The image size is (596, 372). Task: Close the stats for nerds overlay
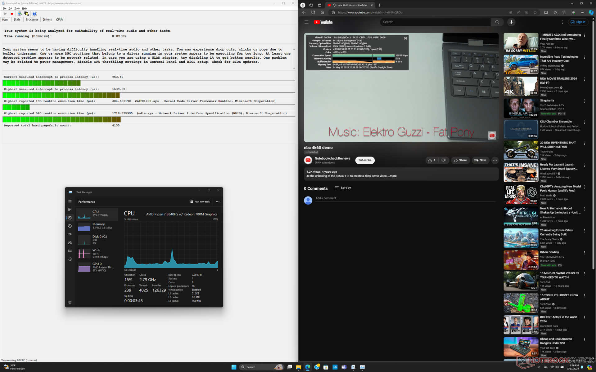(x=405, y=38)
